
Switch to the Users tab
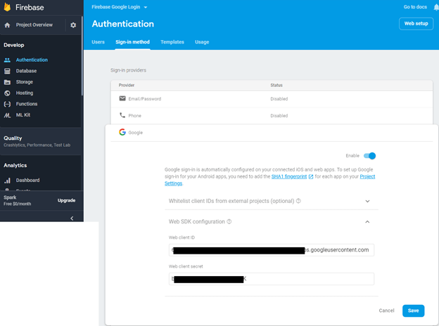(x=98, y=42)
